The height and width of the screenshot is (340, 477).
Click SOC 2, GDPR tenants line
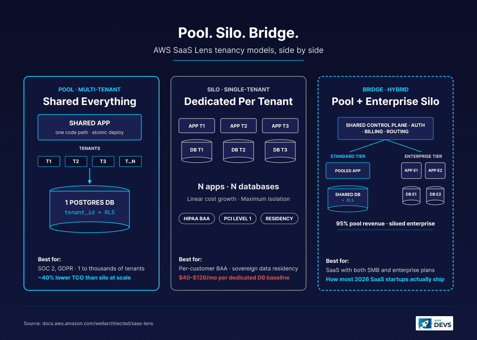pos(91,268)
